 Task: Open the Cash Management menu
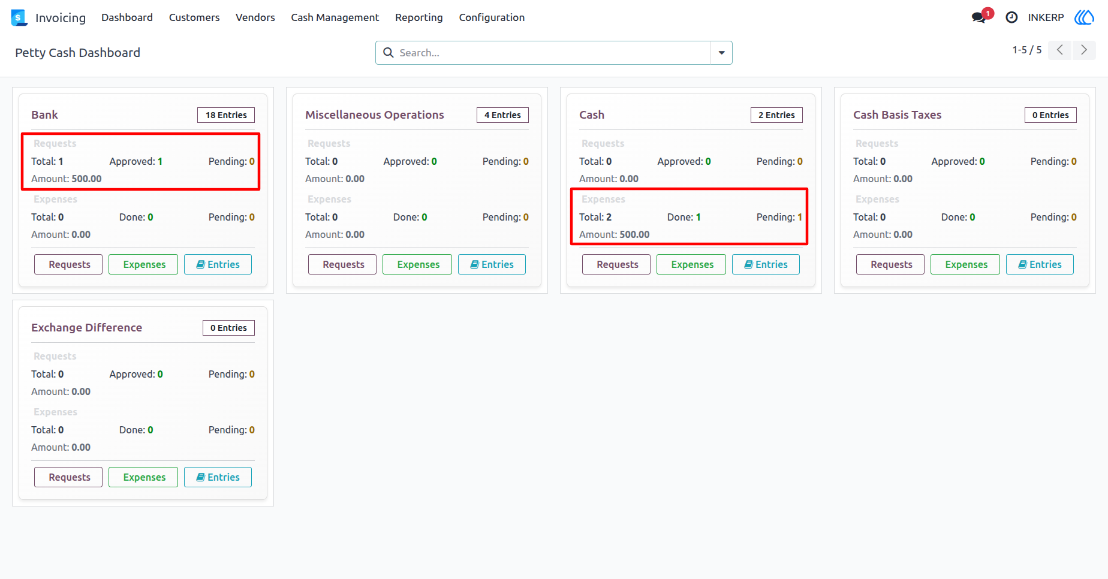pyautogui.click(x=335, y=17)
